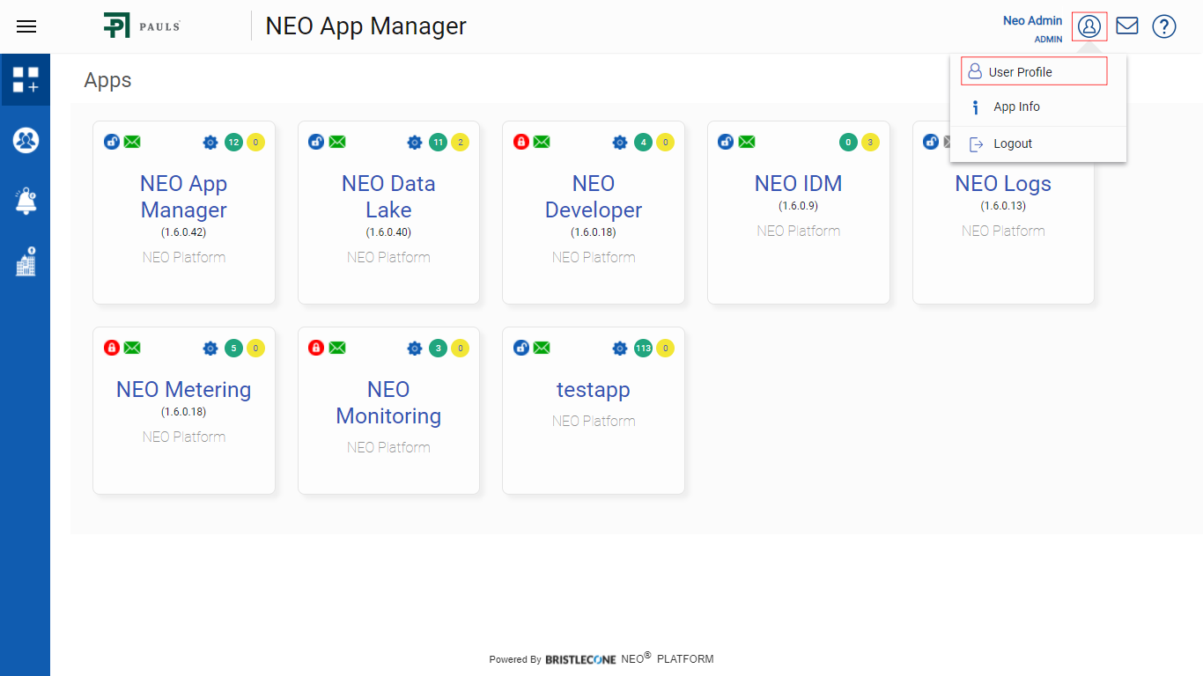This screenshot has height=676, width=1203.
Task: Toggle red lock icon on NEO Metering card
Action: pos(112,348)
